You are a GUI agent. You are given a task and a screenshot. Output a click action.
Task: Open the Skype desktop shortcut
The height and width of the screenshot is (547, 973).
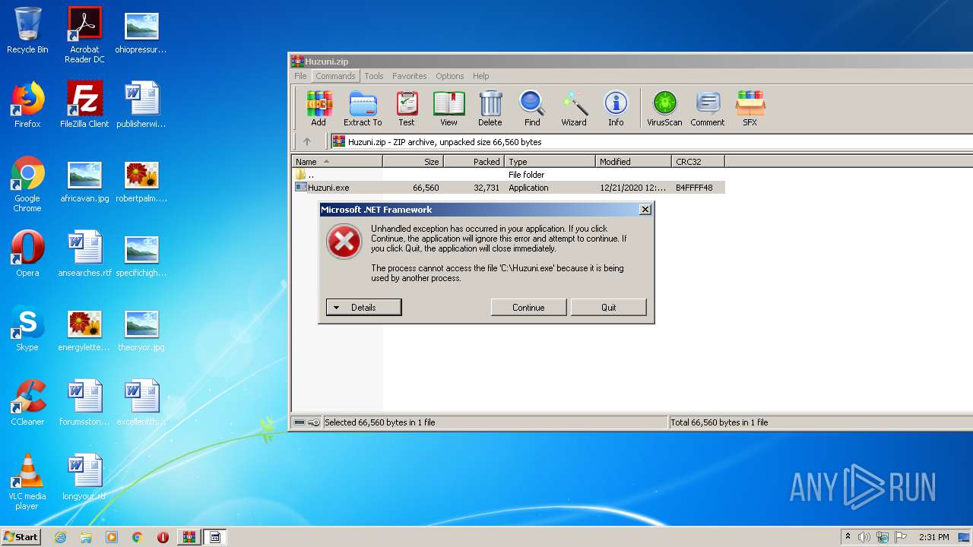point(27,328)
